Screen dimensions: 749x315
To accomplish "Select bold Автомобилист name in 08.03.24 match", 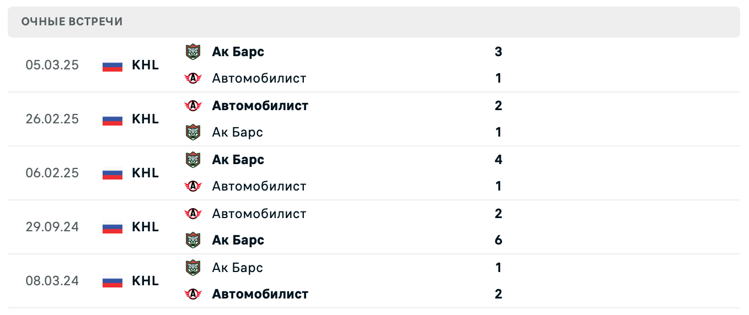I will pos(260,294).
